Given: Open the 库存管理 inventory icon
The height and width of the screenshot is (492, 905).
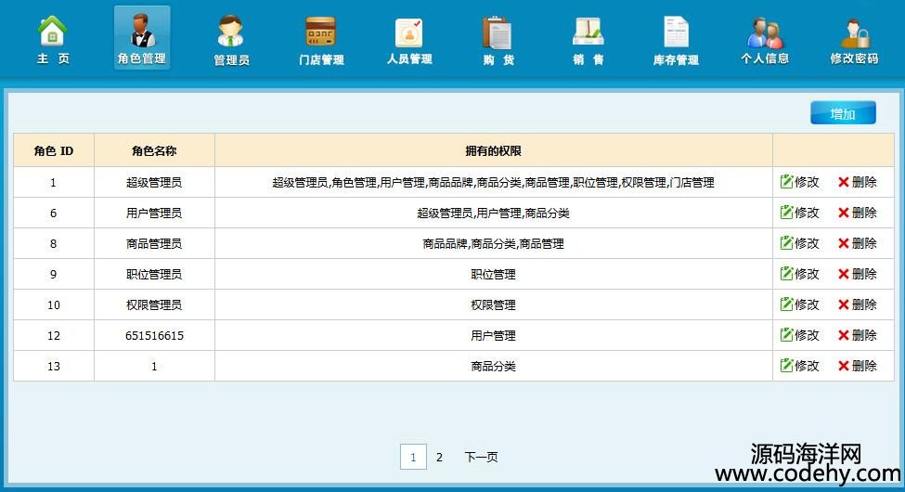Looking at the screenshot, I should [676, 32].
